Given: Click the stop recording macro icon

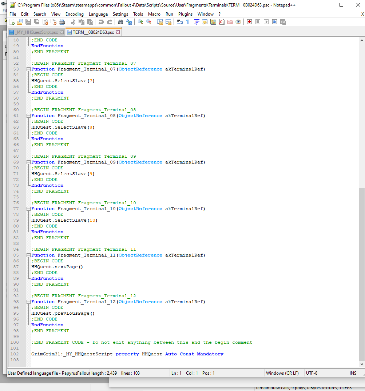Looking at the screenshot, I should point(258,22).
